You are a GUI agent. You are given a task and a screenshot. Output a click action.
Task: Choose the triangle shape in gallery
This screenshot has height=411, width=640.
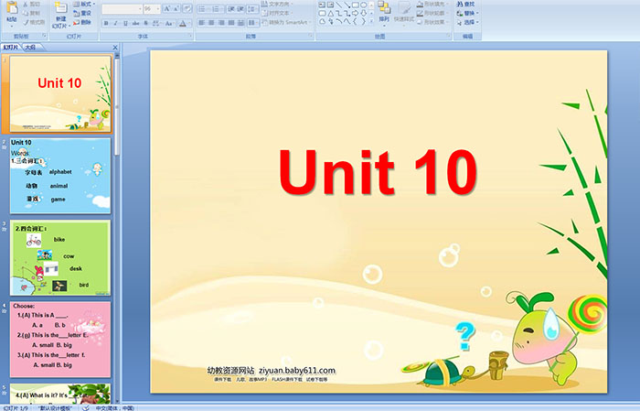click(x=331, y=14)
